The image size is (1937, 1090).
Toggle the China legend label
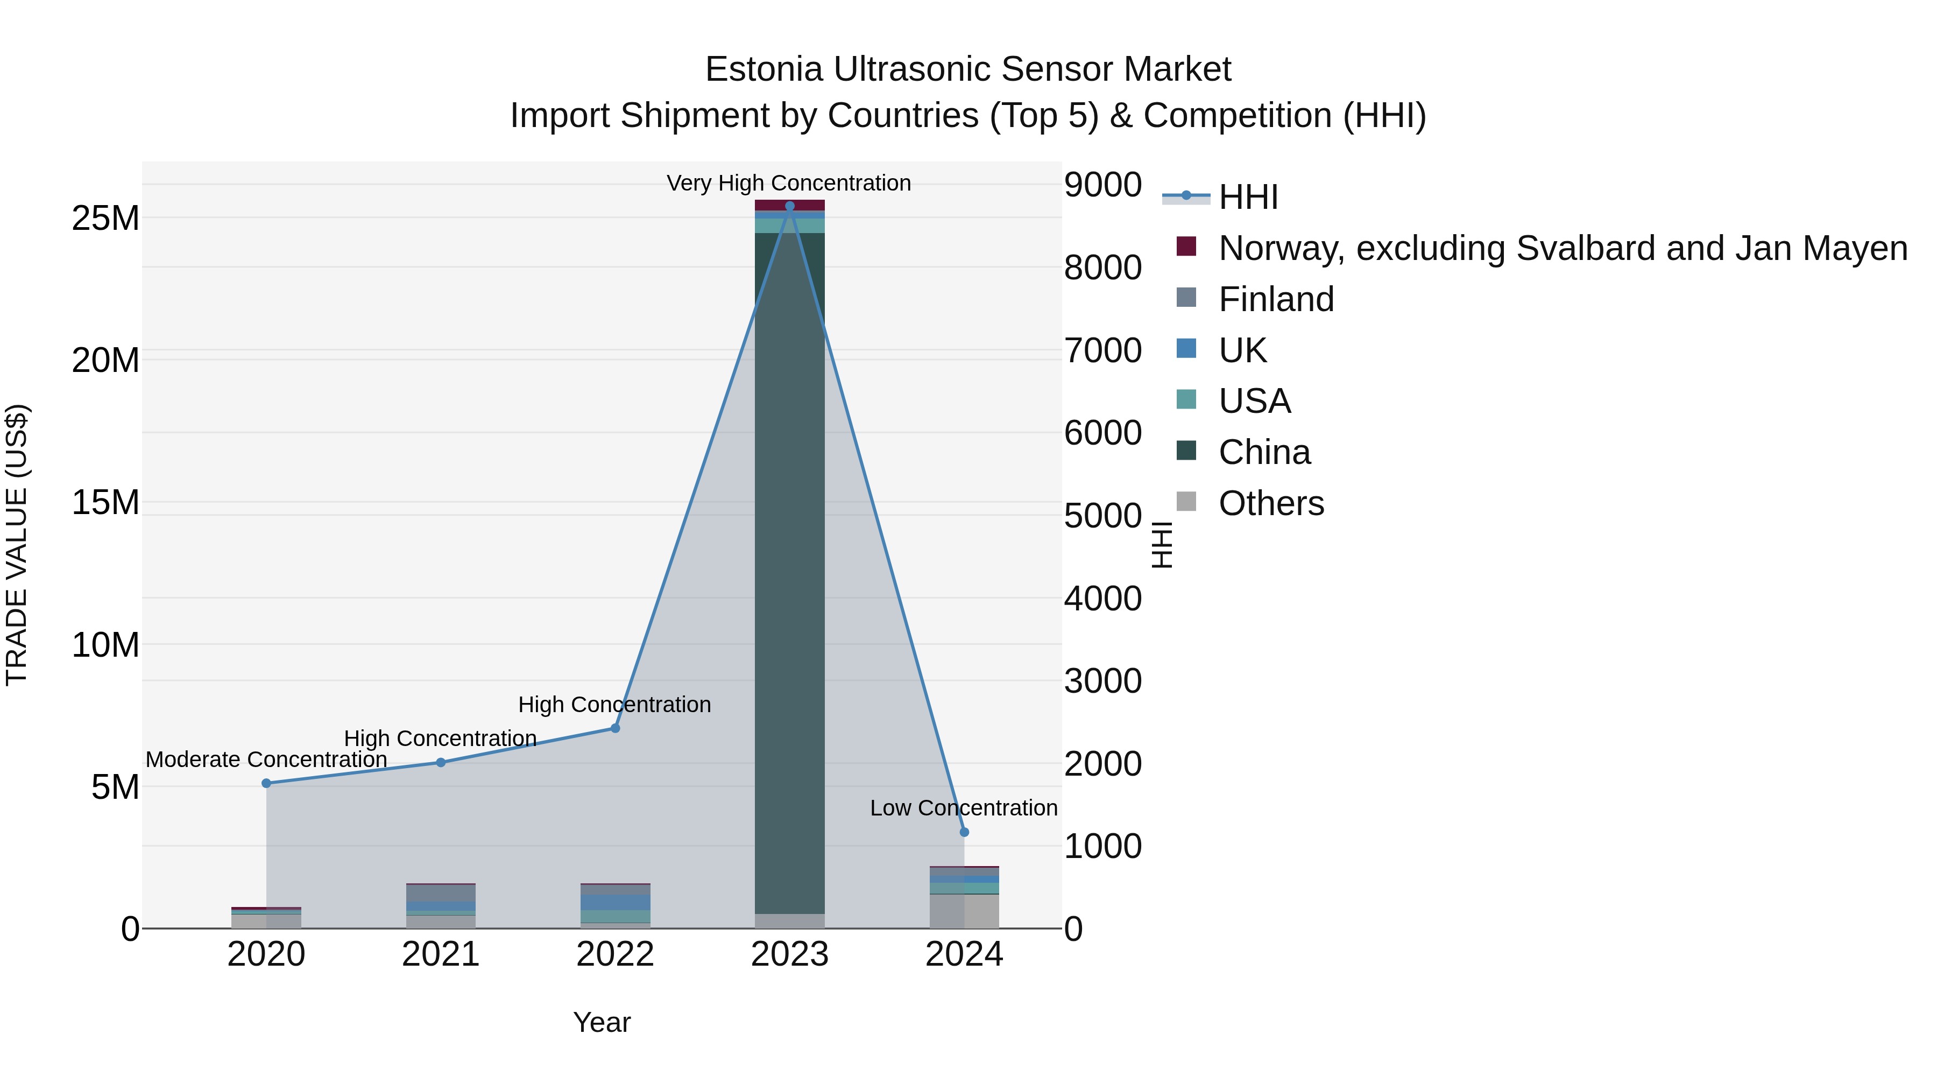click(x=1264, y=453)
